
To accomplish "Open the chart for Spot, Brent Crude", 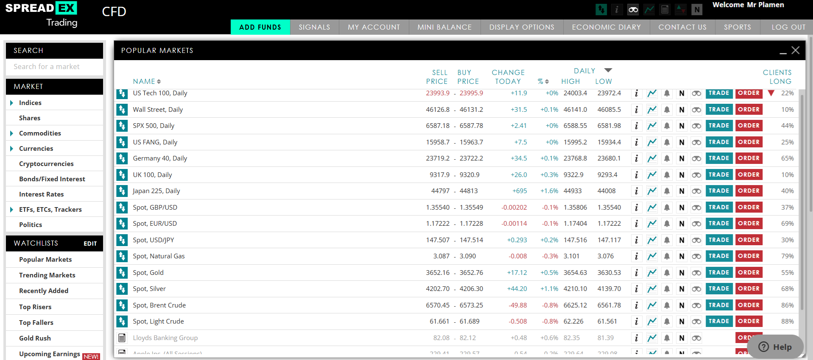I will [x=652, y=305].
